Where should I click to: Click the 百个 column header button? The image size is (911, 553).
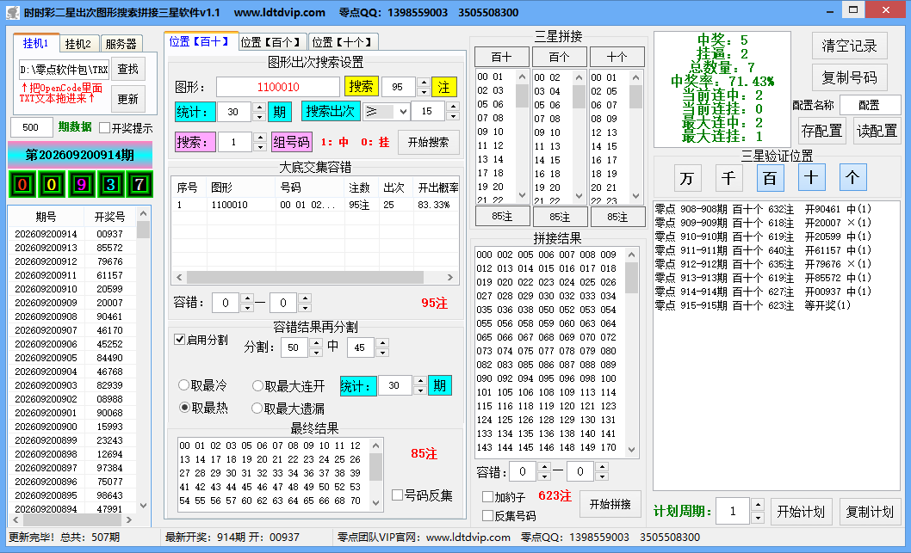tap(559, 57)
